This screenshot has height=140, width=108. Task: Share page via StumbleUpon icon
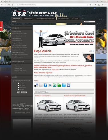pos(55,85)
